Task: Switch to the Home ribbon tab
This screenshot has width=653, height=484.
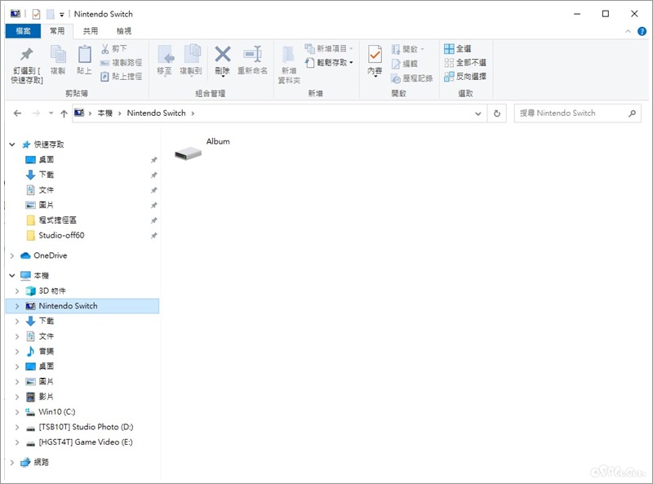Action: (57, 31)
